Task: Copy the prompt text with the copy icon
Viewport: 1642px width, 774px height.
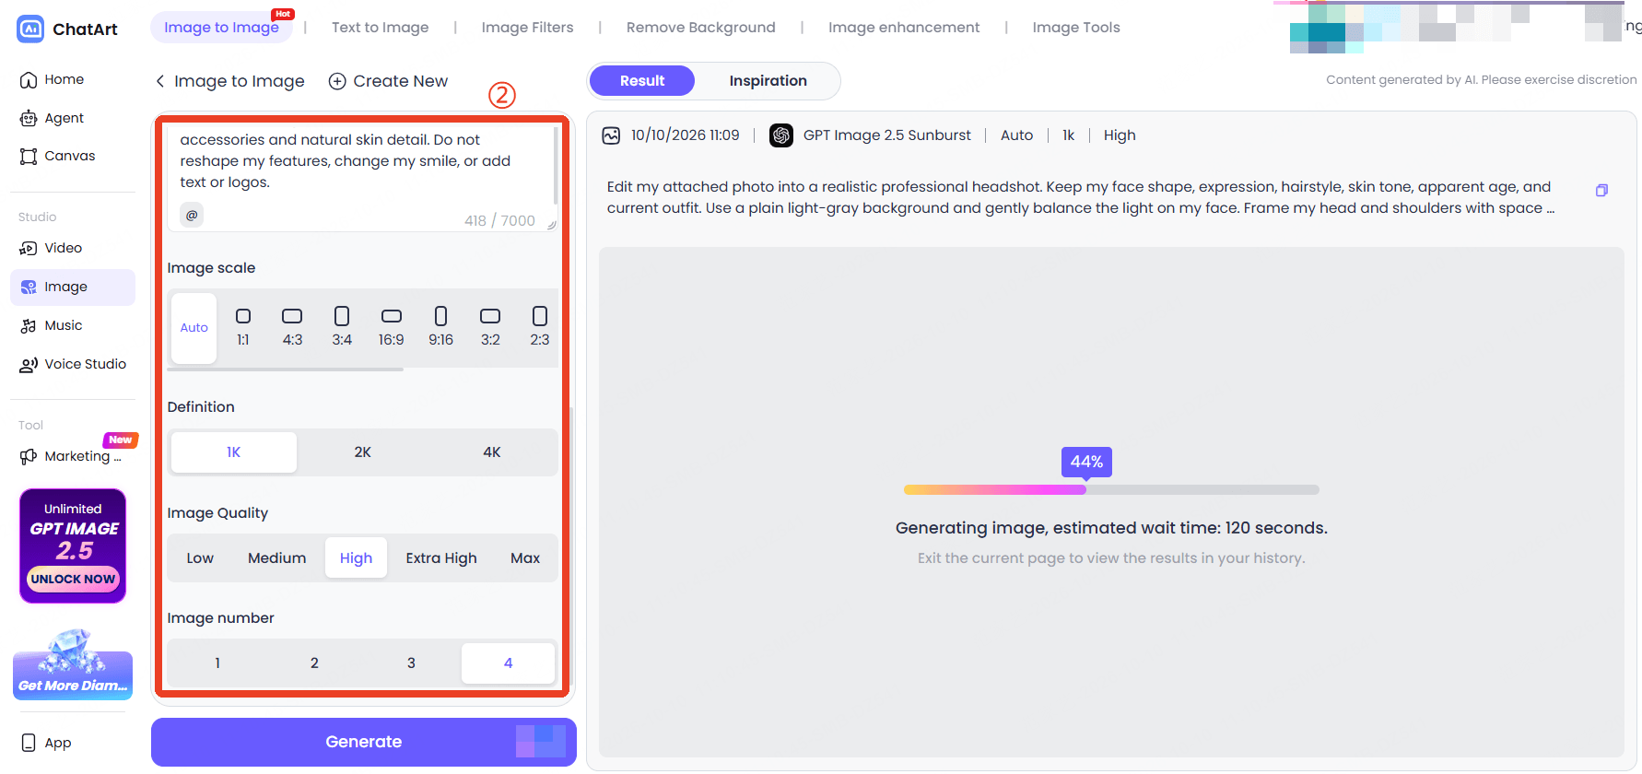Action: [x=1601, y=191]
